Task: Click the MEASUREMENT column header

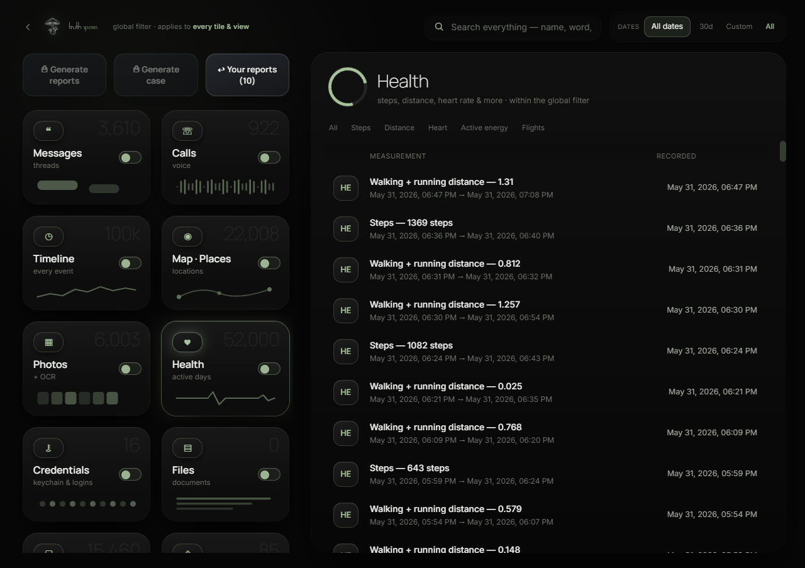Action: (397, 156)
